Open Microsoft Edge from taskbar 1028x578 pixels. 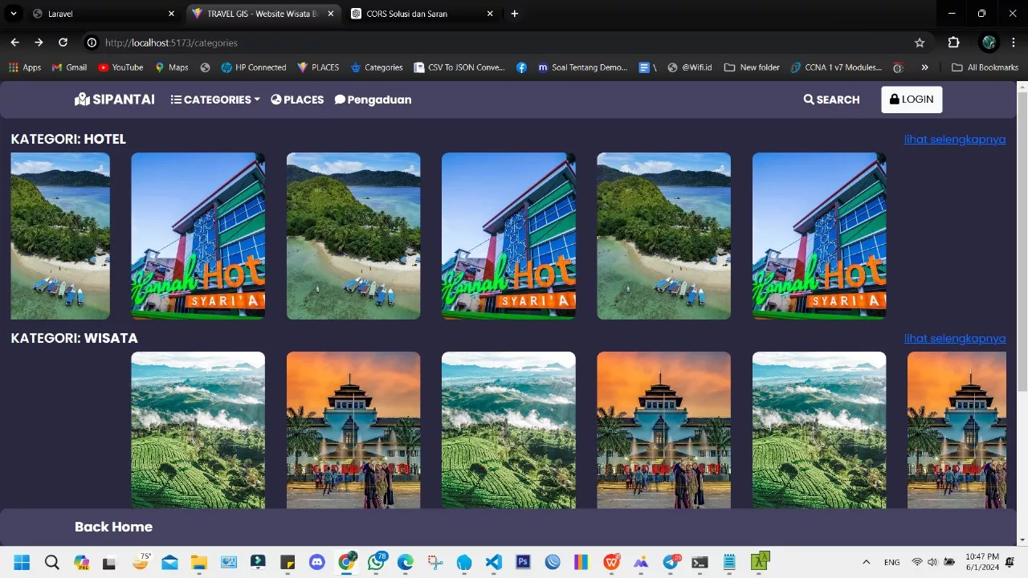(x=406, y=562)
